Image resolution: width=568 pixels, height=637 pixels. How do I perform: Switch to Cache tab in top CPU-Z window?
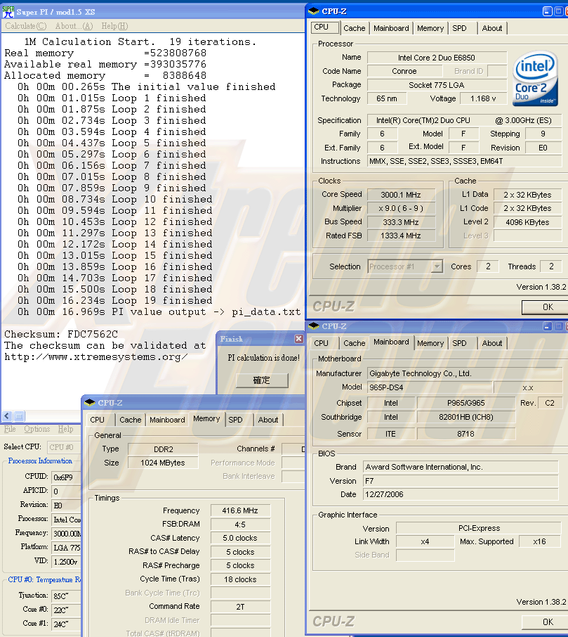[x=354, y=28]
